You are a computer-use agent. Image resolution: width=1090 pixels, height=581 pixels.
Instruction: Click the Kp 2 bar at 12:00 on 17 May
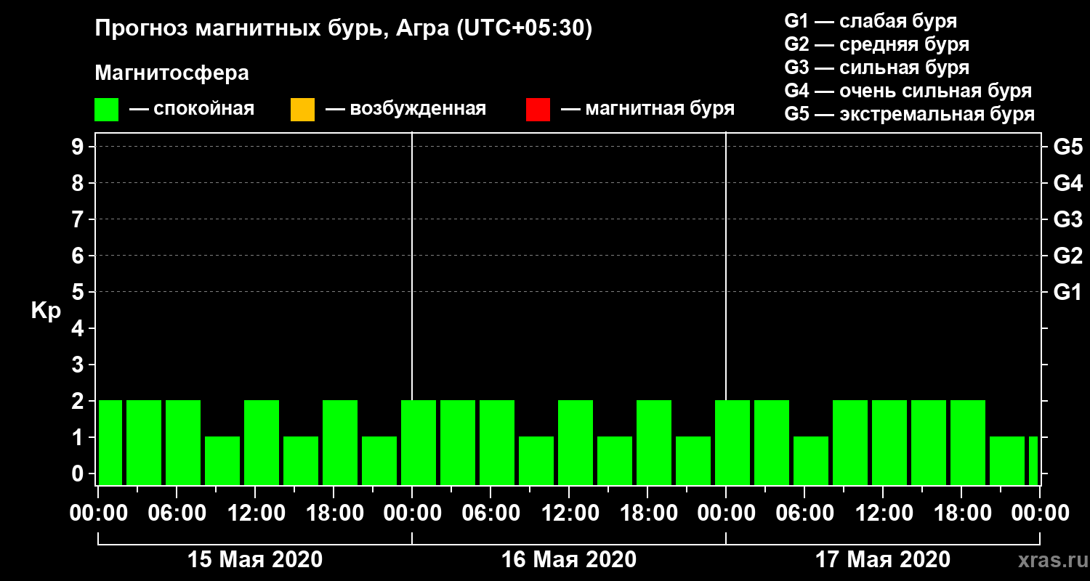pyautogui.click(x=889, y=442)
